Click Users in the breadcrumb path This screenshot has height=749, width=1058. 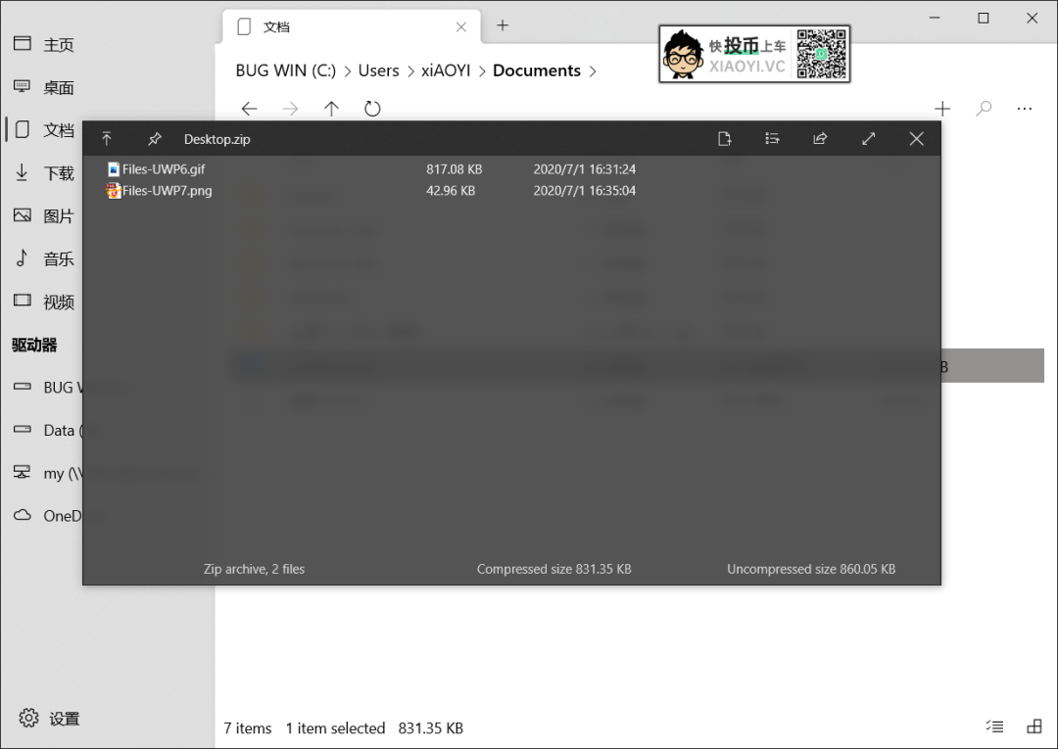[x=378, y=70]
